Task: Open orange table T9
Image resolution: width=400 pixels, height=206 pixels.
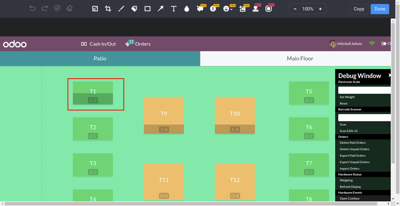Action: click(x=164, y=115)
